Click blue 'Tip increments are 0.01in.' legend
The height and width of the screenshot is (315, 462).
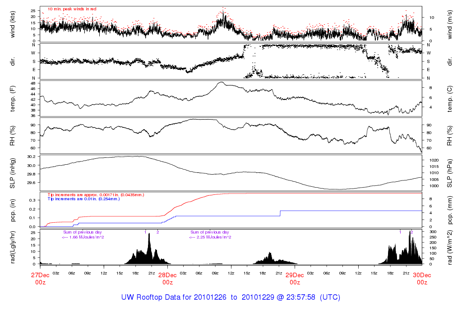pos(83,199)
